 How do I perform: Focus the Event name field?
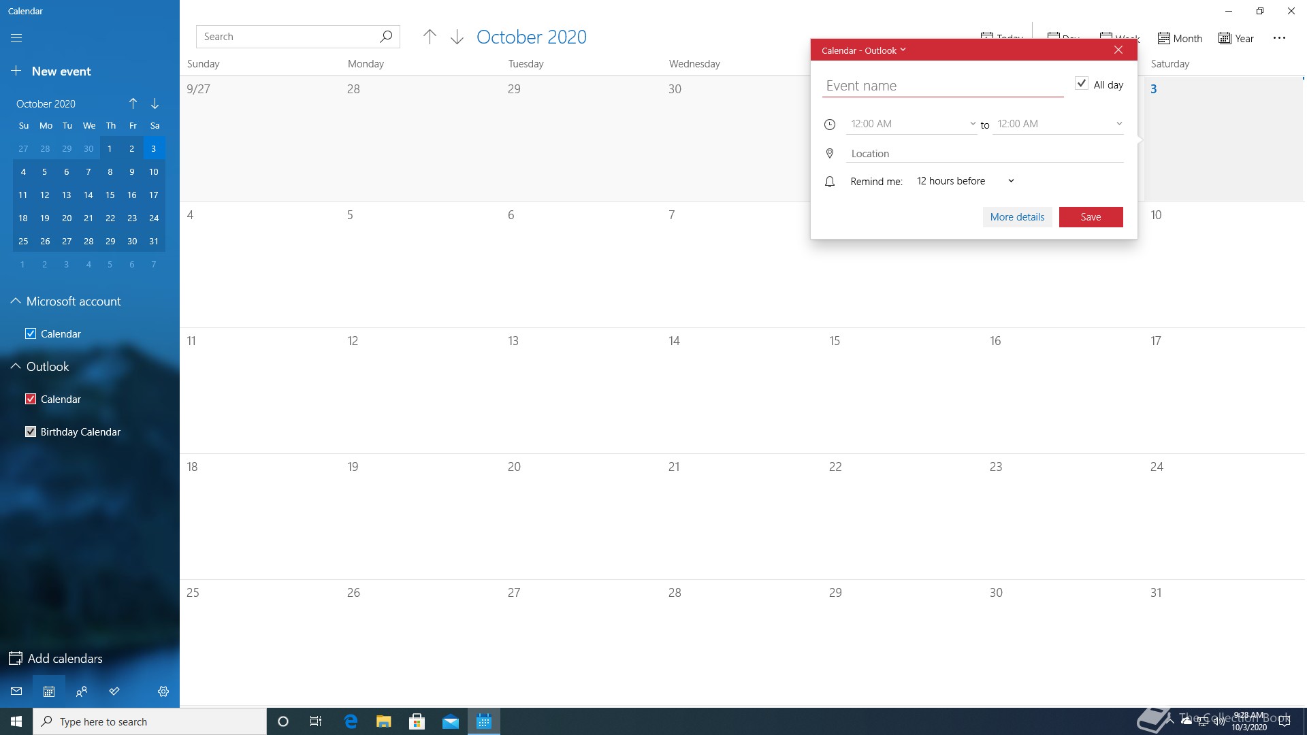943,86
